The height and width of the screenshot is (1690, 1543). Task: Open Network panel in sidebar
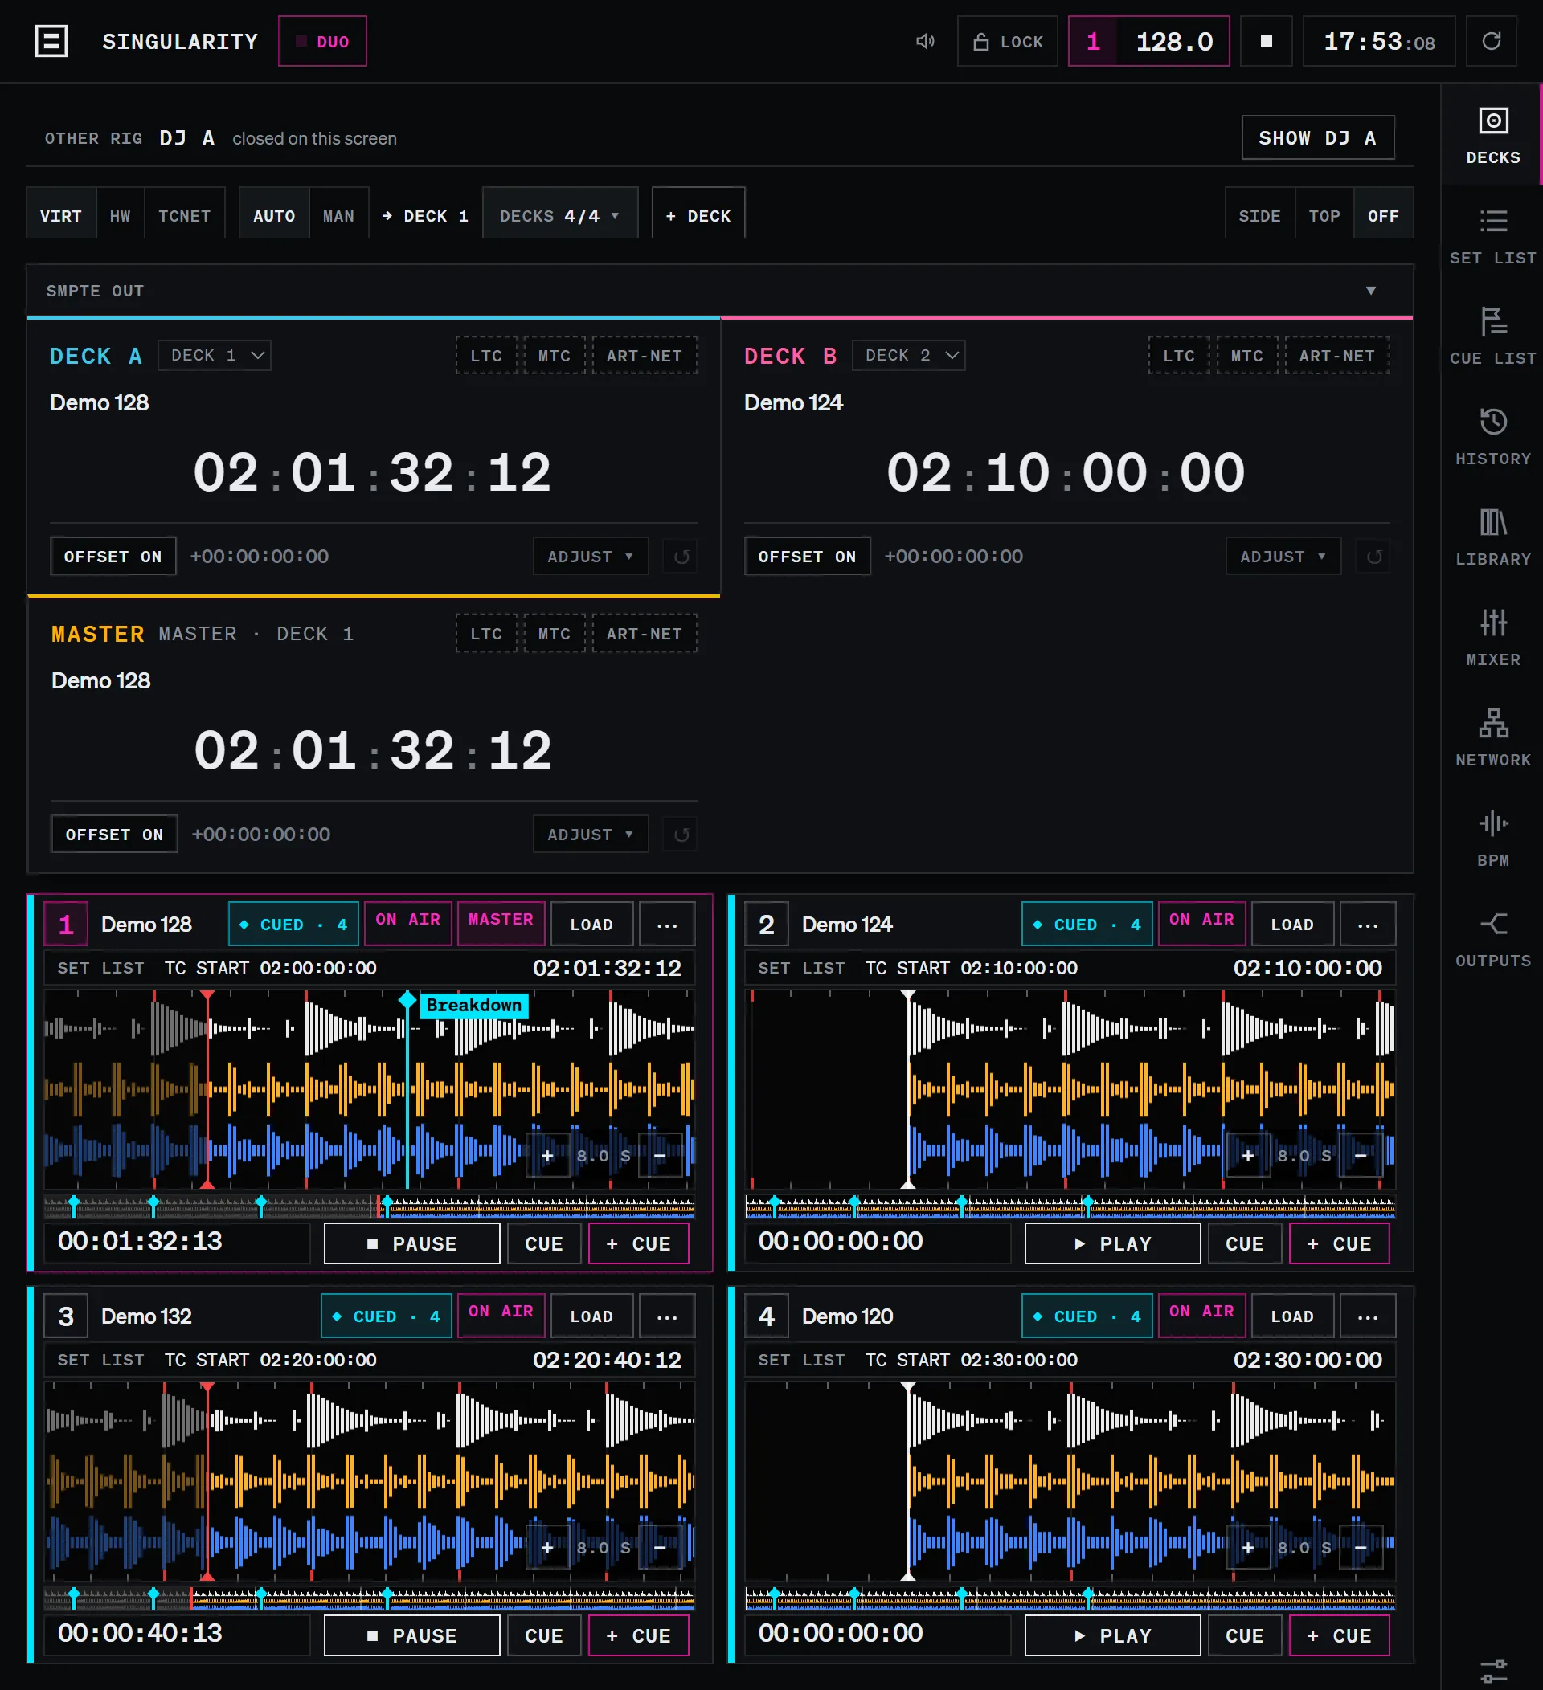click(1492, 738)
